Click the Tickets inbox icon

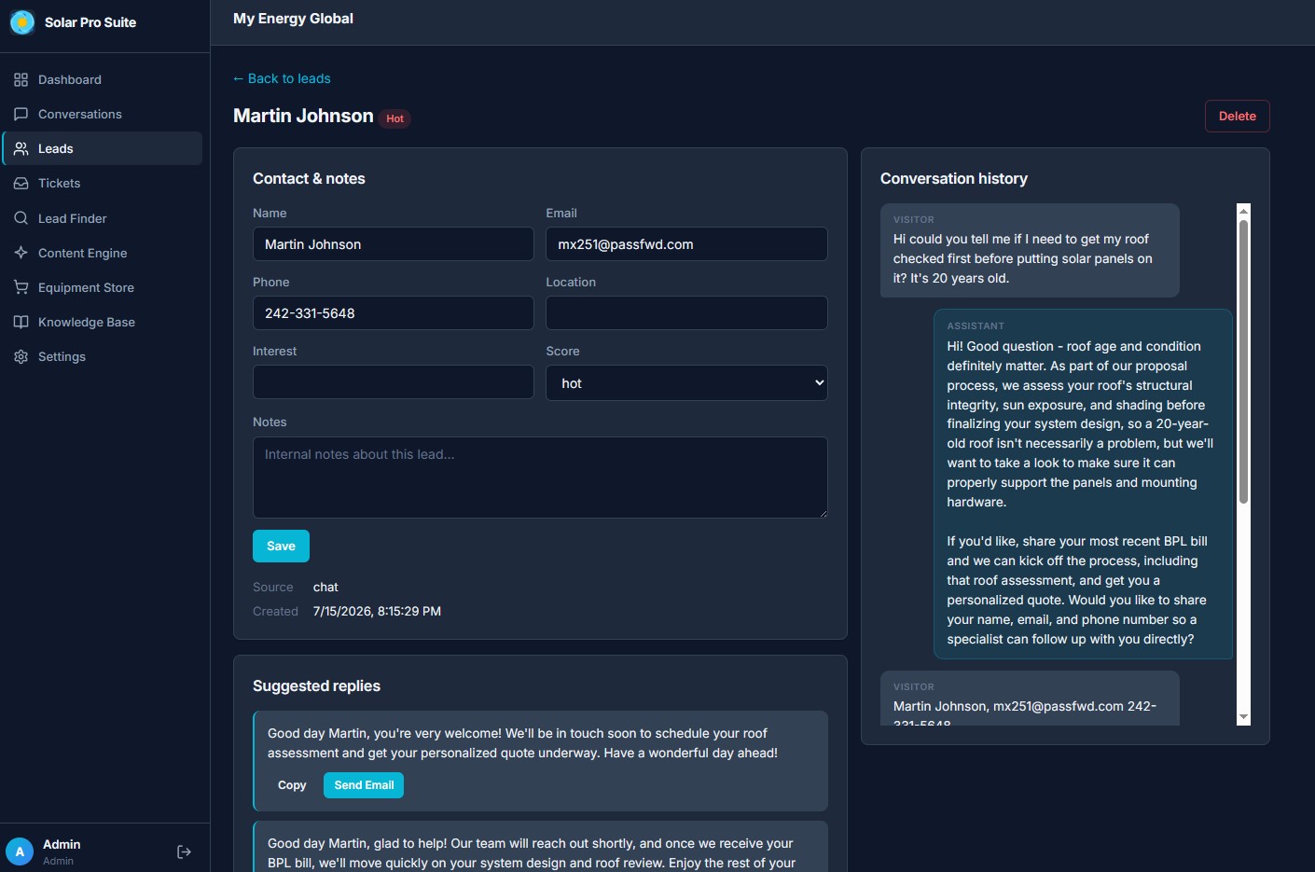(21, 184)
